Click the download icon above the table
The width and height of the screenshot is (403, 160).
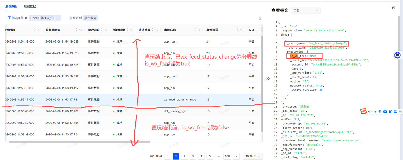pyautogui.click(x=260, y=18)
